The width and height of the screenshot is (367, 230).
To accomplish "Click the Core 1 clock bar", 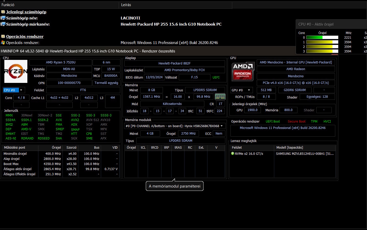I will [322, 42].
